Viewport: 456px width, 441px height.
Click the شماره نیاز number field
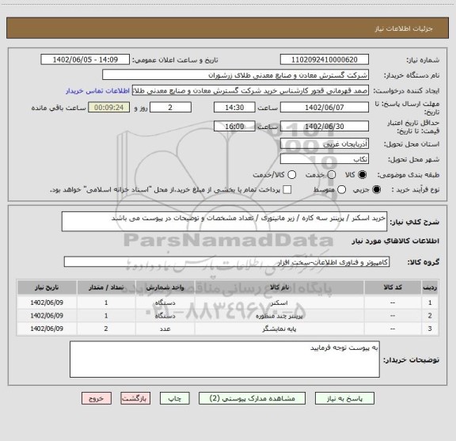pos(325,59)
